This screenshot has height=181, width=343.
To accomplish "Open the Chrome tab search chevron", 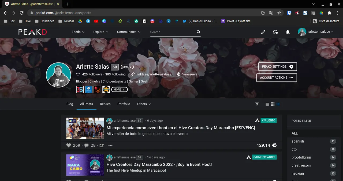I will [x=313, y=4].
